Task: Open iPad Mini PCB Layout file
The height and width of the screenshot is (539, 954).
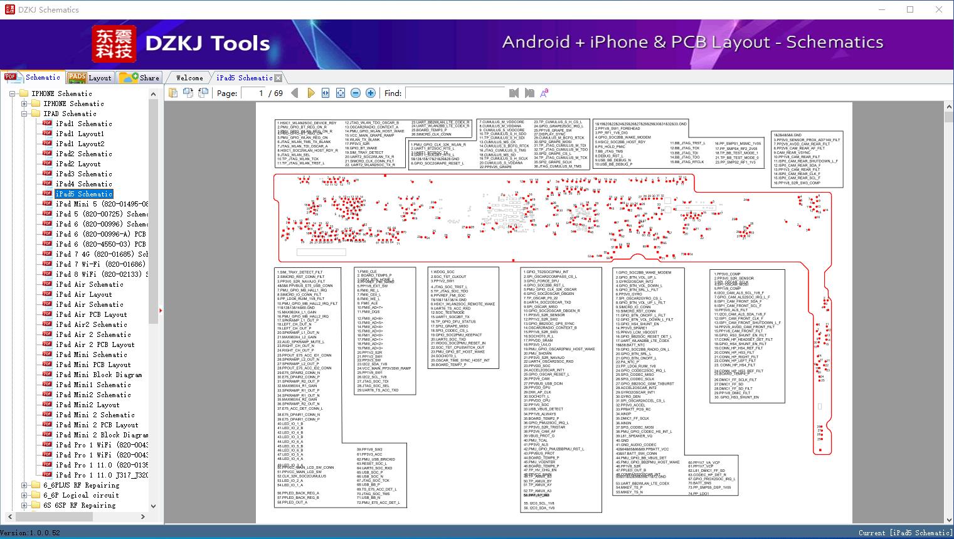Action: click(x=93, y=365)
